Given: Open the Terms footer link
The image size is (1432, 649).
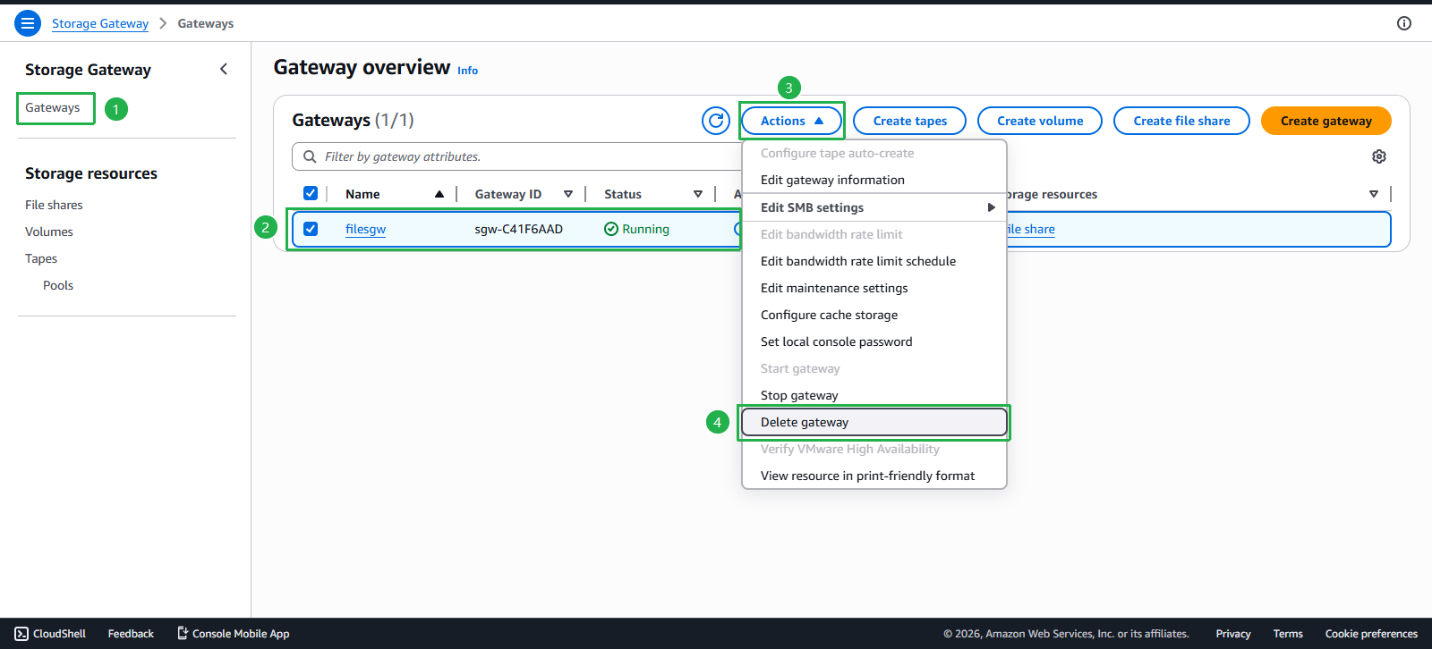Looking at the screenshot, I should coord(1288,634).
